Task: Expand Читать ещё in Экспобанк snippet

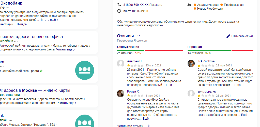Action: [x=49, y=20]
